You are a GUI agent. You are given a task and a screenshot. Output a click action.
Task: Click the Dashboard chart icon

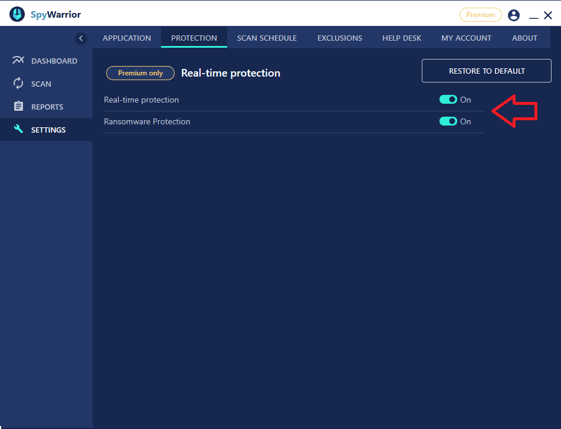18,60
